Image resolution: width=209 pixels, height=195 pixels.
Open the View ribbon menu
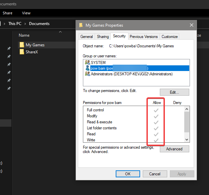coord(26,13)
